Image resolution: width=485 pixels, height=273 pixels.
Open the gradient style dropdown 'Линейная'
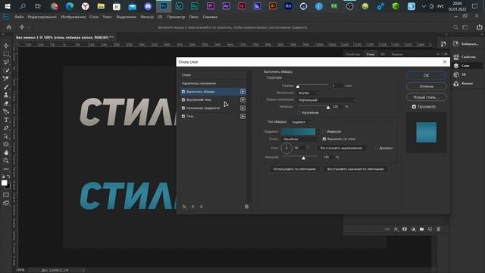pyautogui.click(x=300, y=140)
